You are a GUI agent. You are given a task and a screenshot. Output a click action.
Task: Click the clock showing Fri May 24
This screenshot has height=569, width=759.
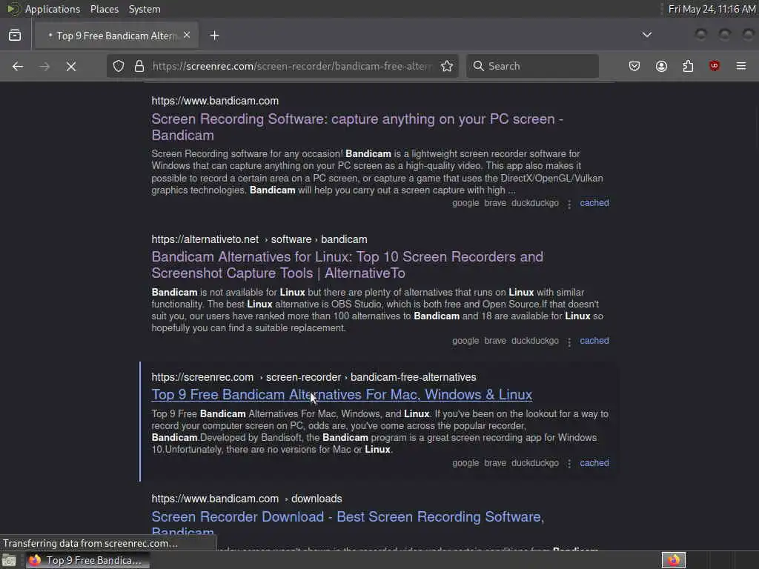(x=712, y=9)
